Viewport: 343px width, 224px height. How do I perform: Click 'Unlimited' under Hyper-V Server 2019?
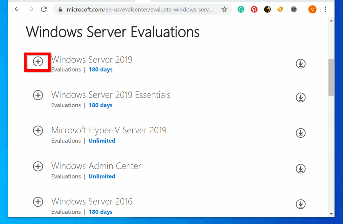pos(102,140)
